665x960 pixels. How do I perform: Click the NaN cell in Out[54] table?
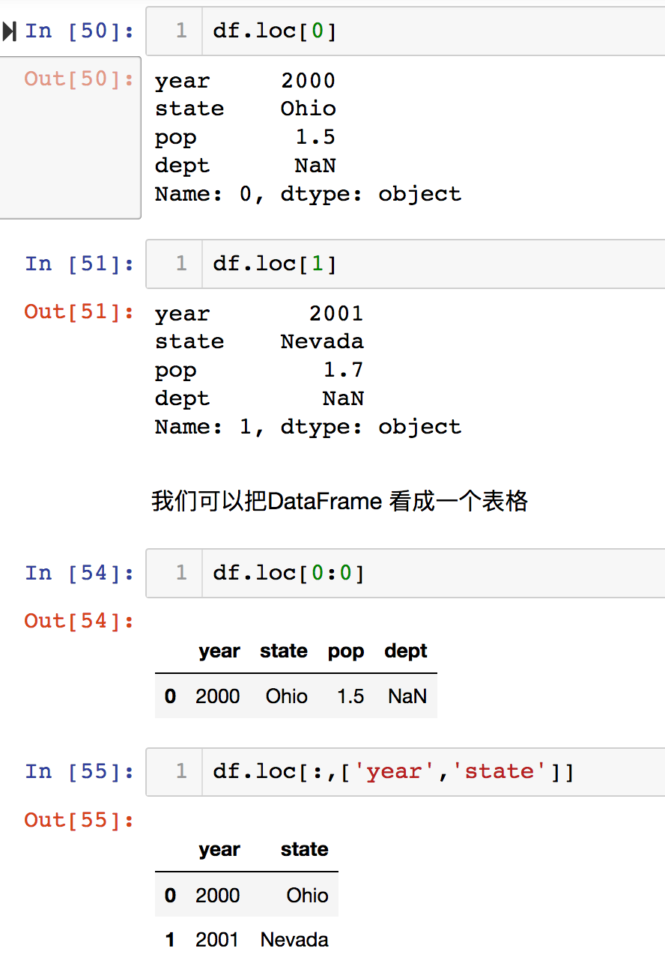click(407, 696)
